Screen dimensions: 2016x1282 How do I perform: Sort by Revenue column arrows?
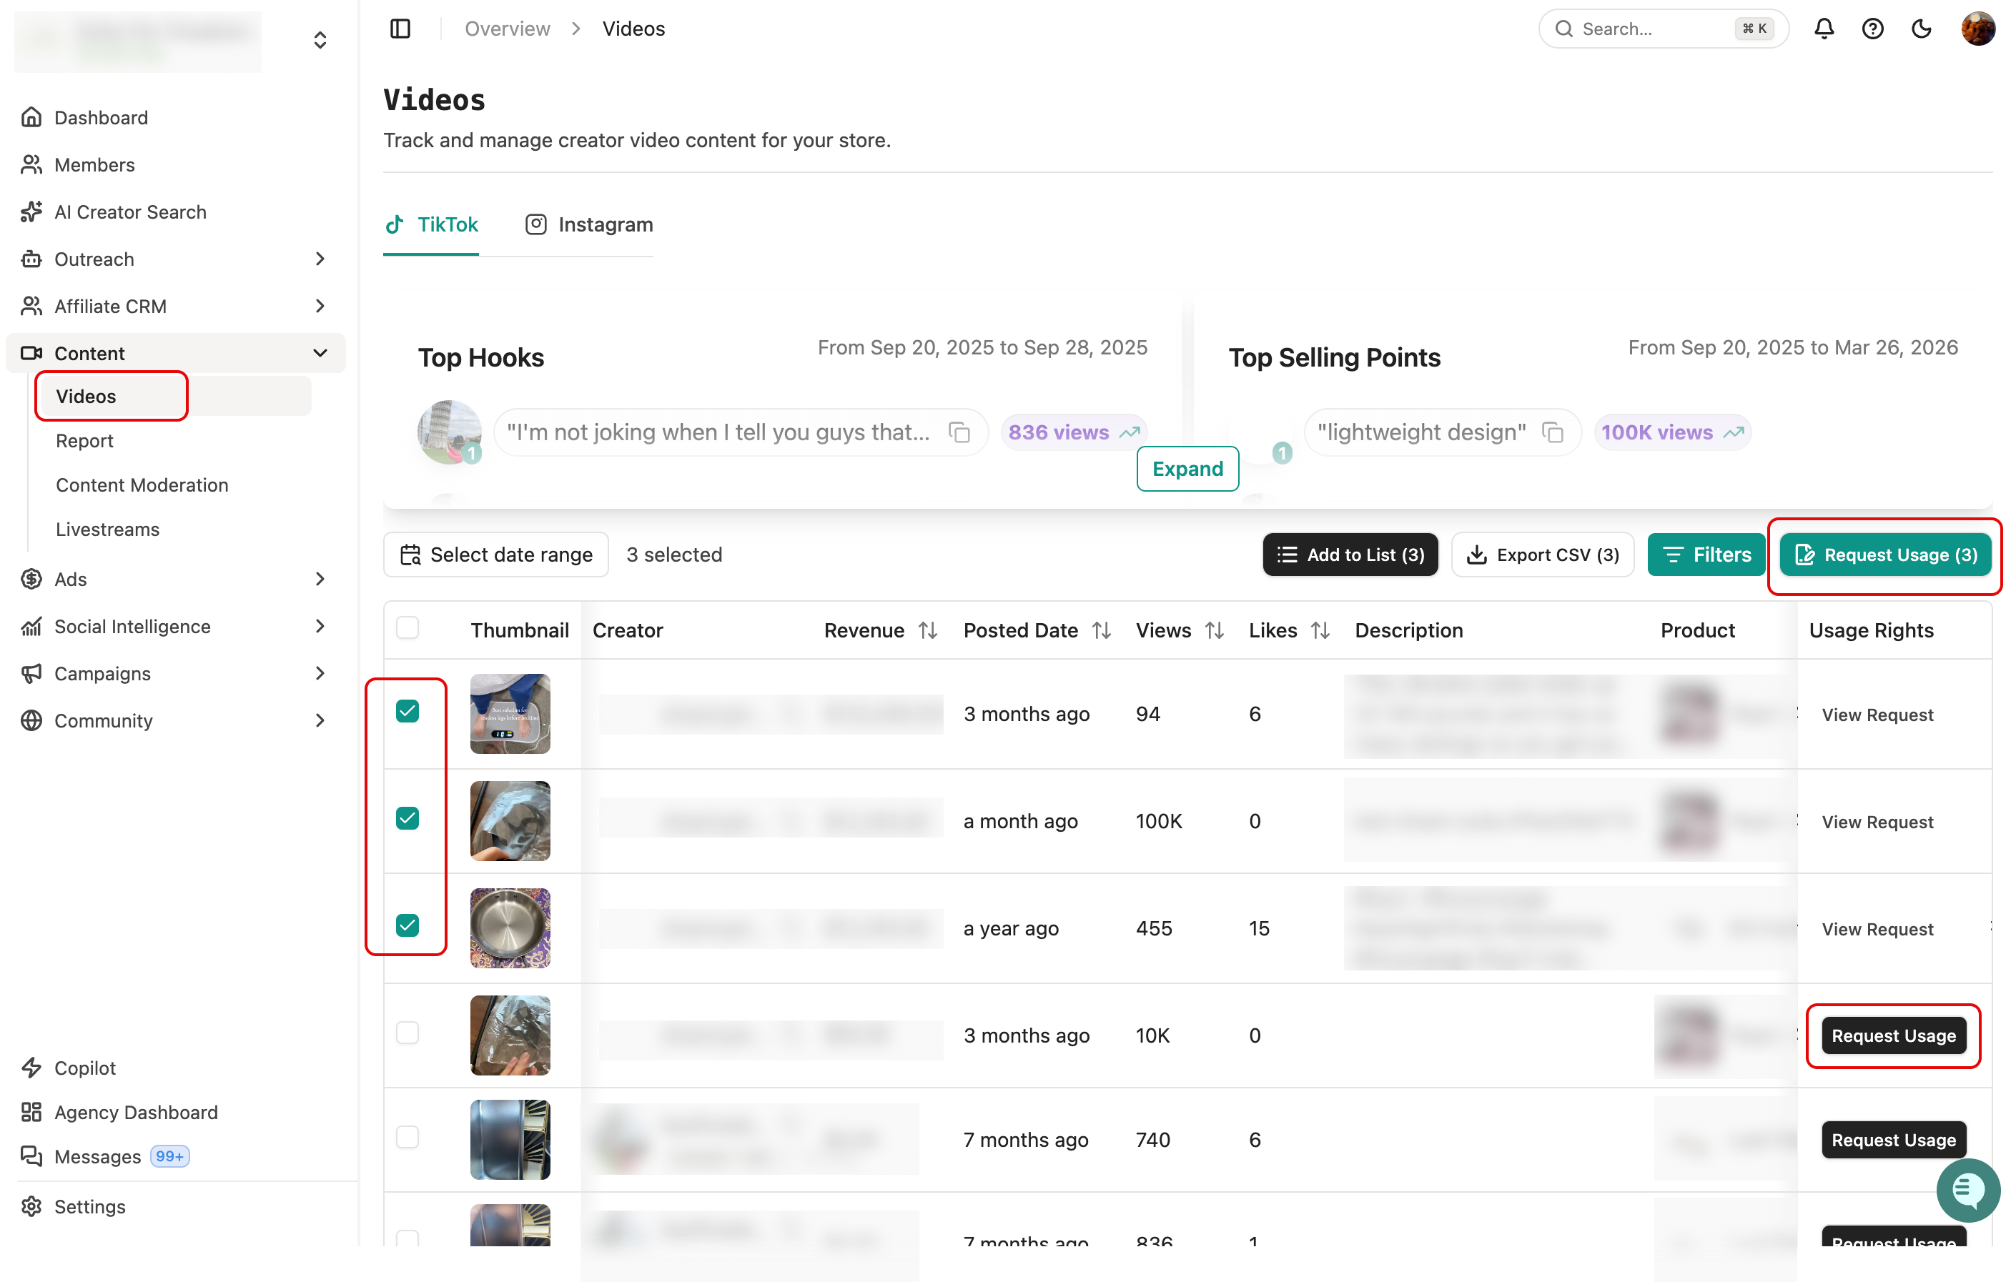click(x=928, y=630)
